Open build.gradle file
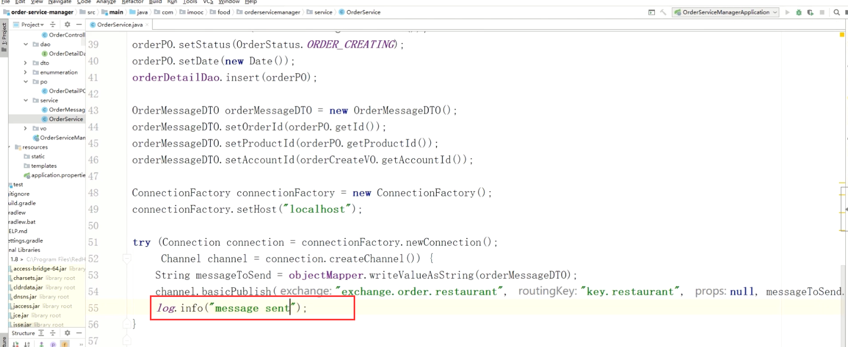Viewport: 848px width, 347px height. point(22,203)
